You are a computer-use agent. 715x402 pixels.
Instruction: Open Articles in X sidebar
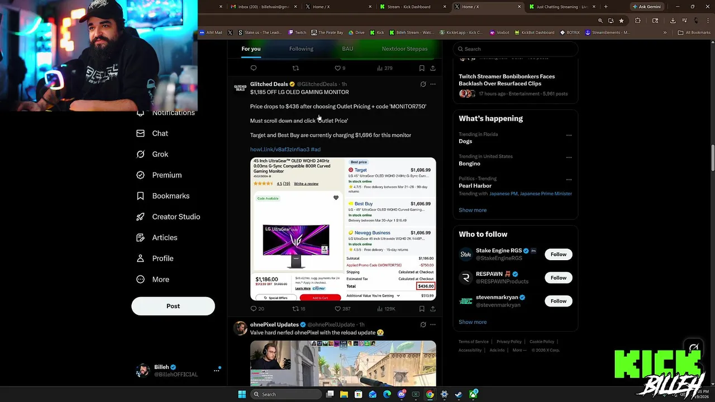pyautogui.click(x=157, y=237)
